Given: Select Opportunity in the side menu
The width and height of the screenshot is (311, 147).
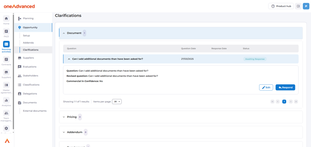Looking at the screenshot, I should tap(33, 27).
